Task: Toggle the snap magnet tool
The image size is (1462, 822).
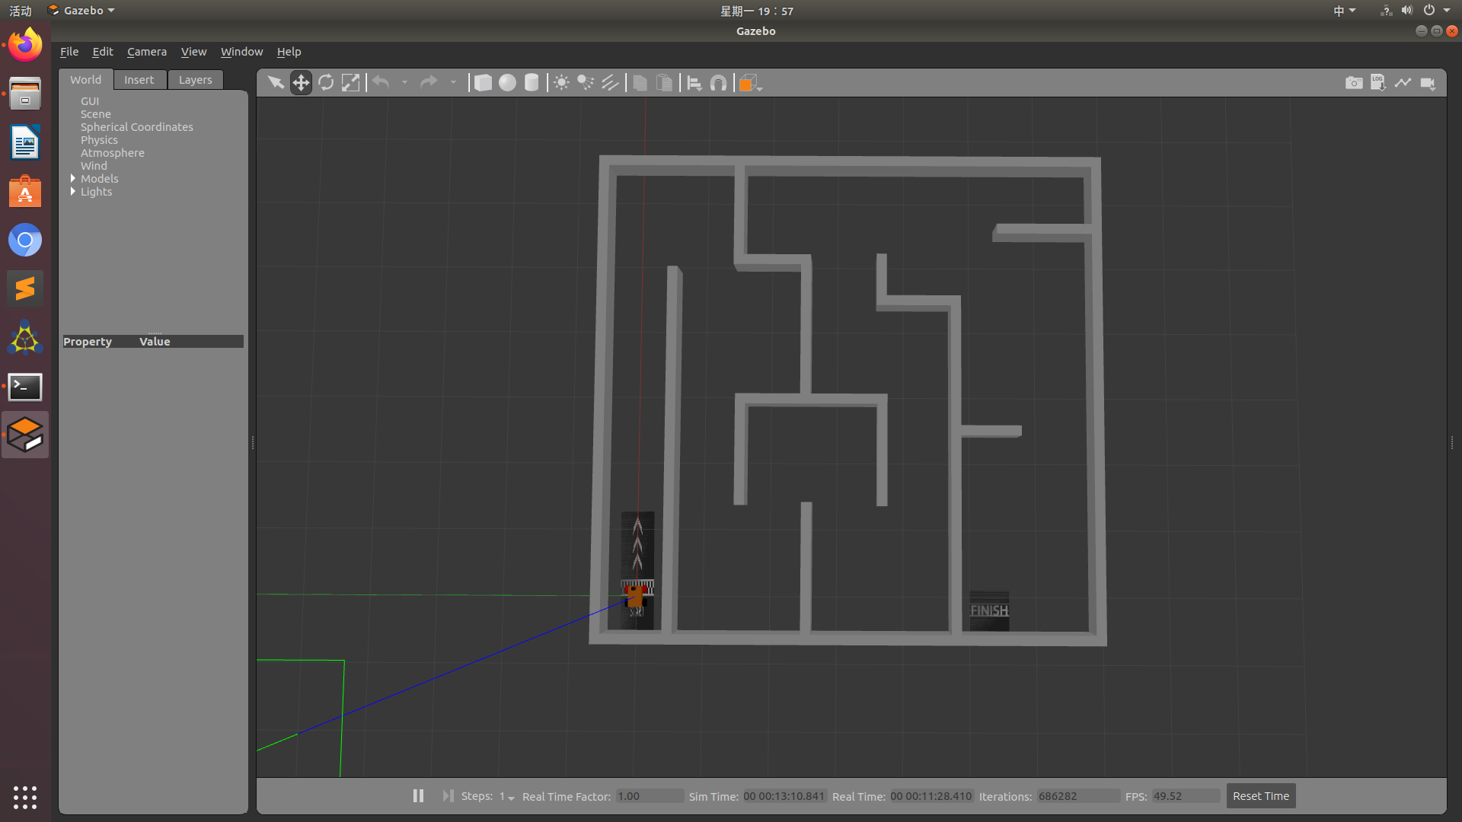Action: tap(718, 82)
